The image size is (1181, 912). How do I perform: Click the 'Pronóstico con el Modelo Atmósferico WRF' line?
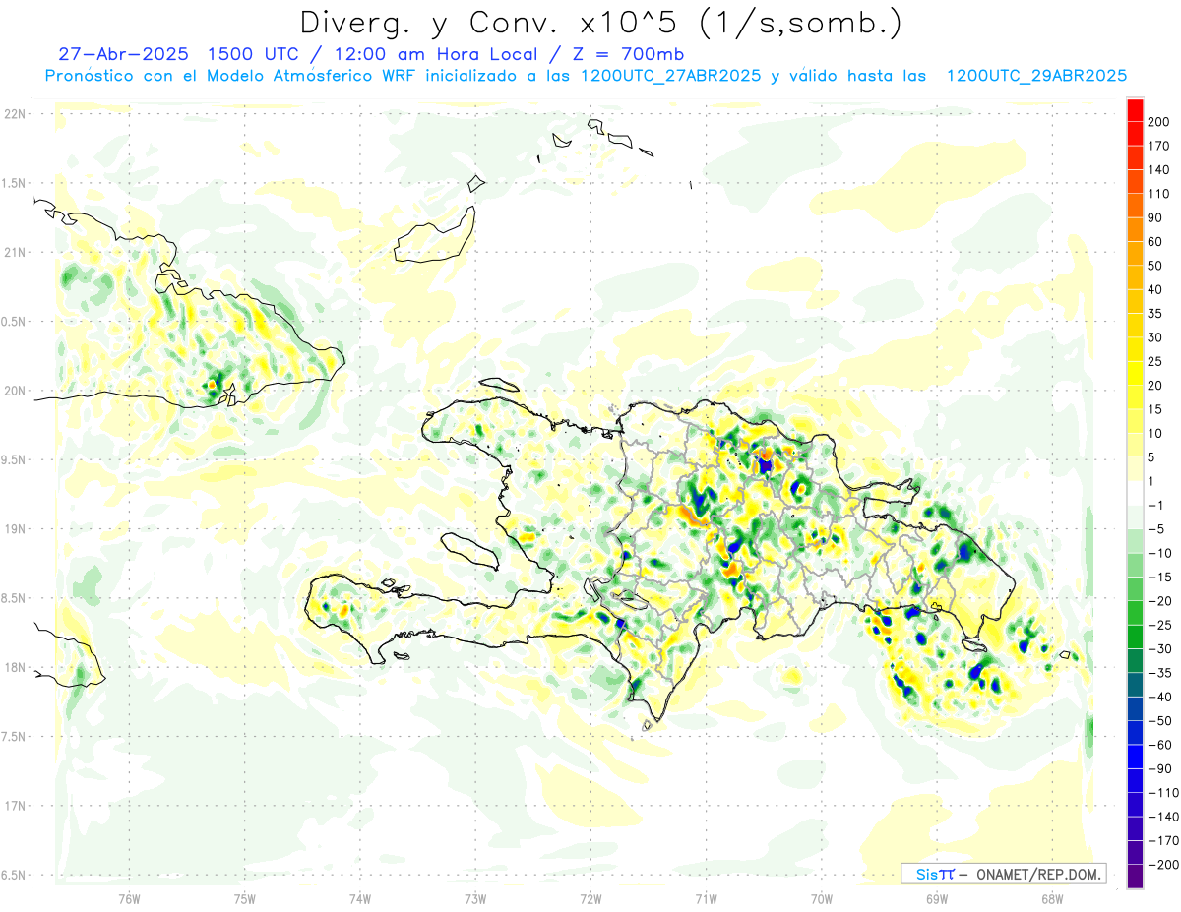[x=232, y=76]
